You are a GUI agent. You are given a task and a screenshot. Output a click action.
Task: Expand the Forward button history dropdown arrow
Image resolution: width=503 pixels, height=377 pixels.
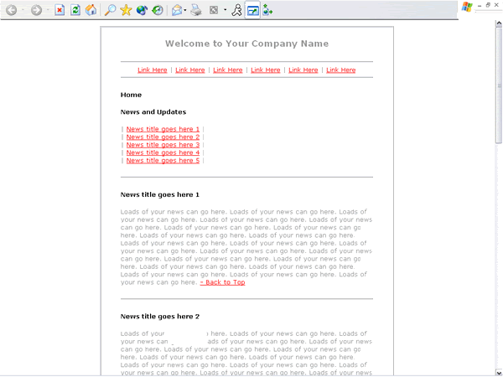point(48,10)
